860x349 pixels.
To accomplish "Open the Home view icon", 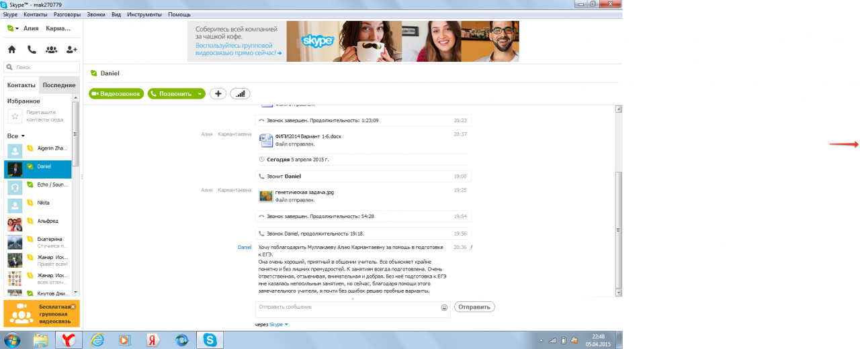I will click(x=11, y=50).
